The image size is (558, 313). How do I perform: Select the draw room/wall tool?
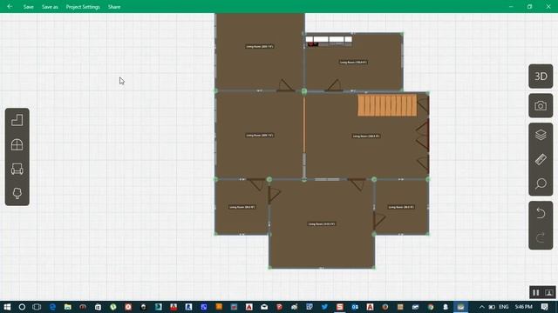point(17,120)
